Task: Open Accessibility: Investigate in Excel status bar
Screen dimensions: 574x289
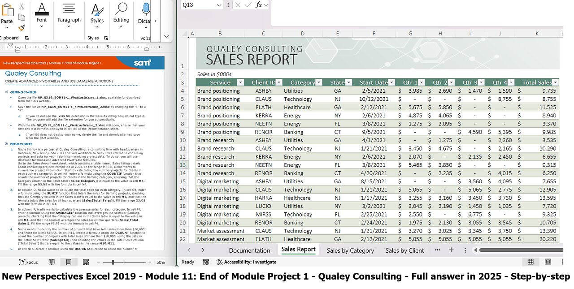Action: click(246, 262)
